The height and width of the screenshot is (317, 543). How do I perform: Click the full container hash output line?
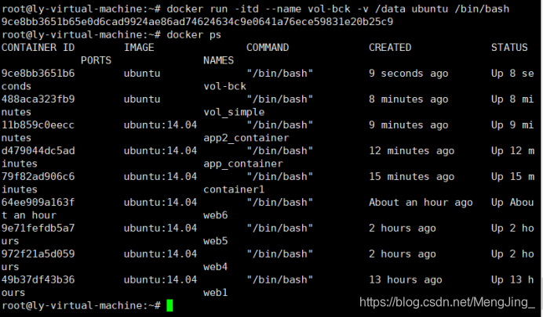click(198, 22)
